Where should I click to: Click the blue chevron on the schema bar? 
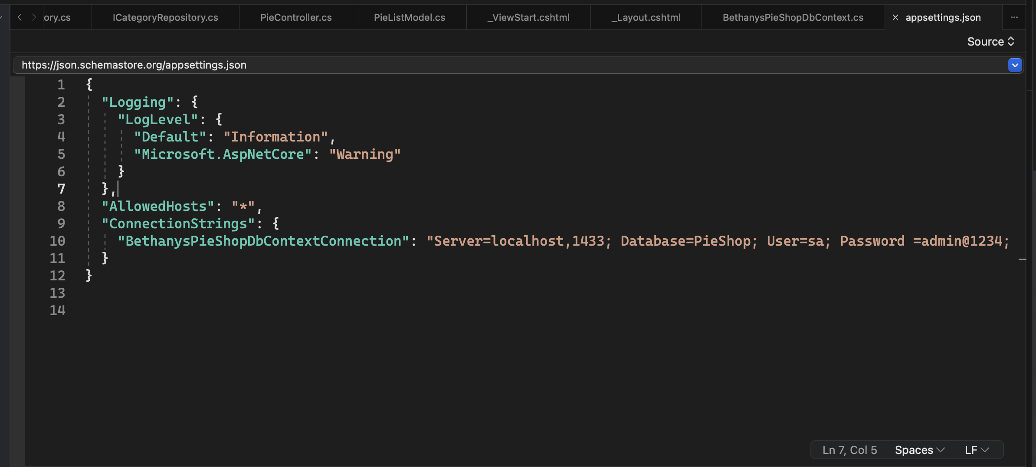(x=1015, y=65)
